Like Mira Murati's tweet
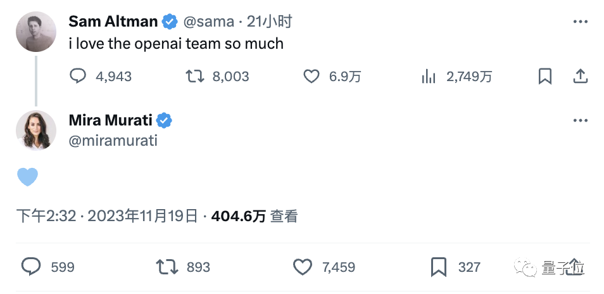 pos(303,267)
